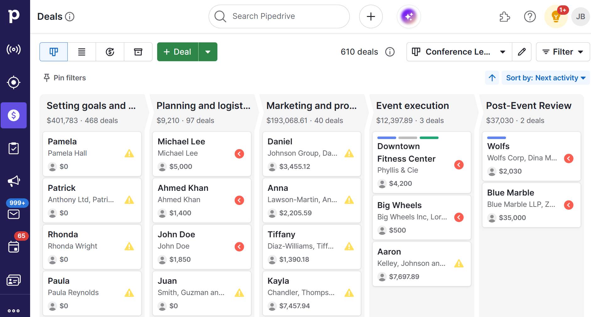Click the 65 activities badge
Image resolution: width=591 pixels, height=317 pixels.
click(x=21, y=236)
